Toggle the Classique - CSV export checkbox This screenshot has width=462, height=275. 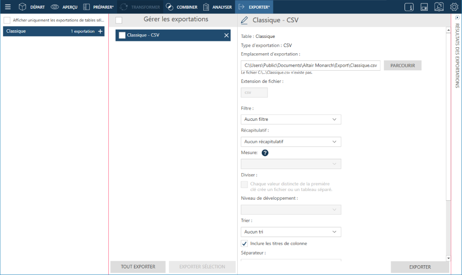point(122,35)
